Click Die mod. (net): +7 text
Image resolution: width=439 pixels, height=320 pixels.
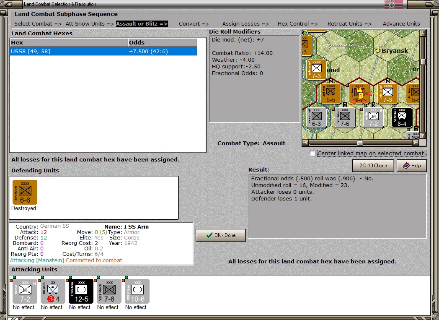point(238,39)
